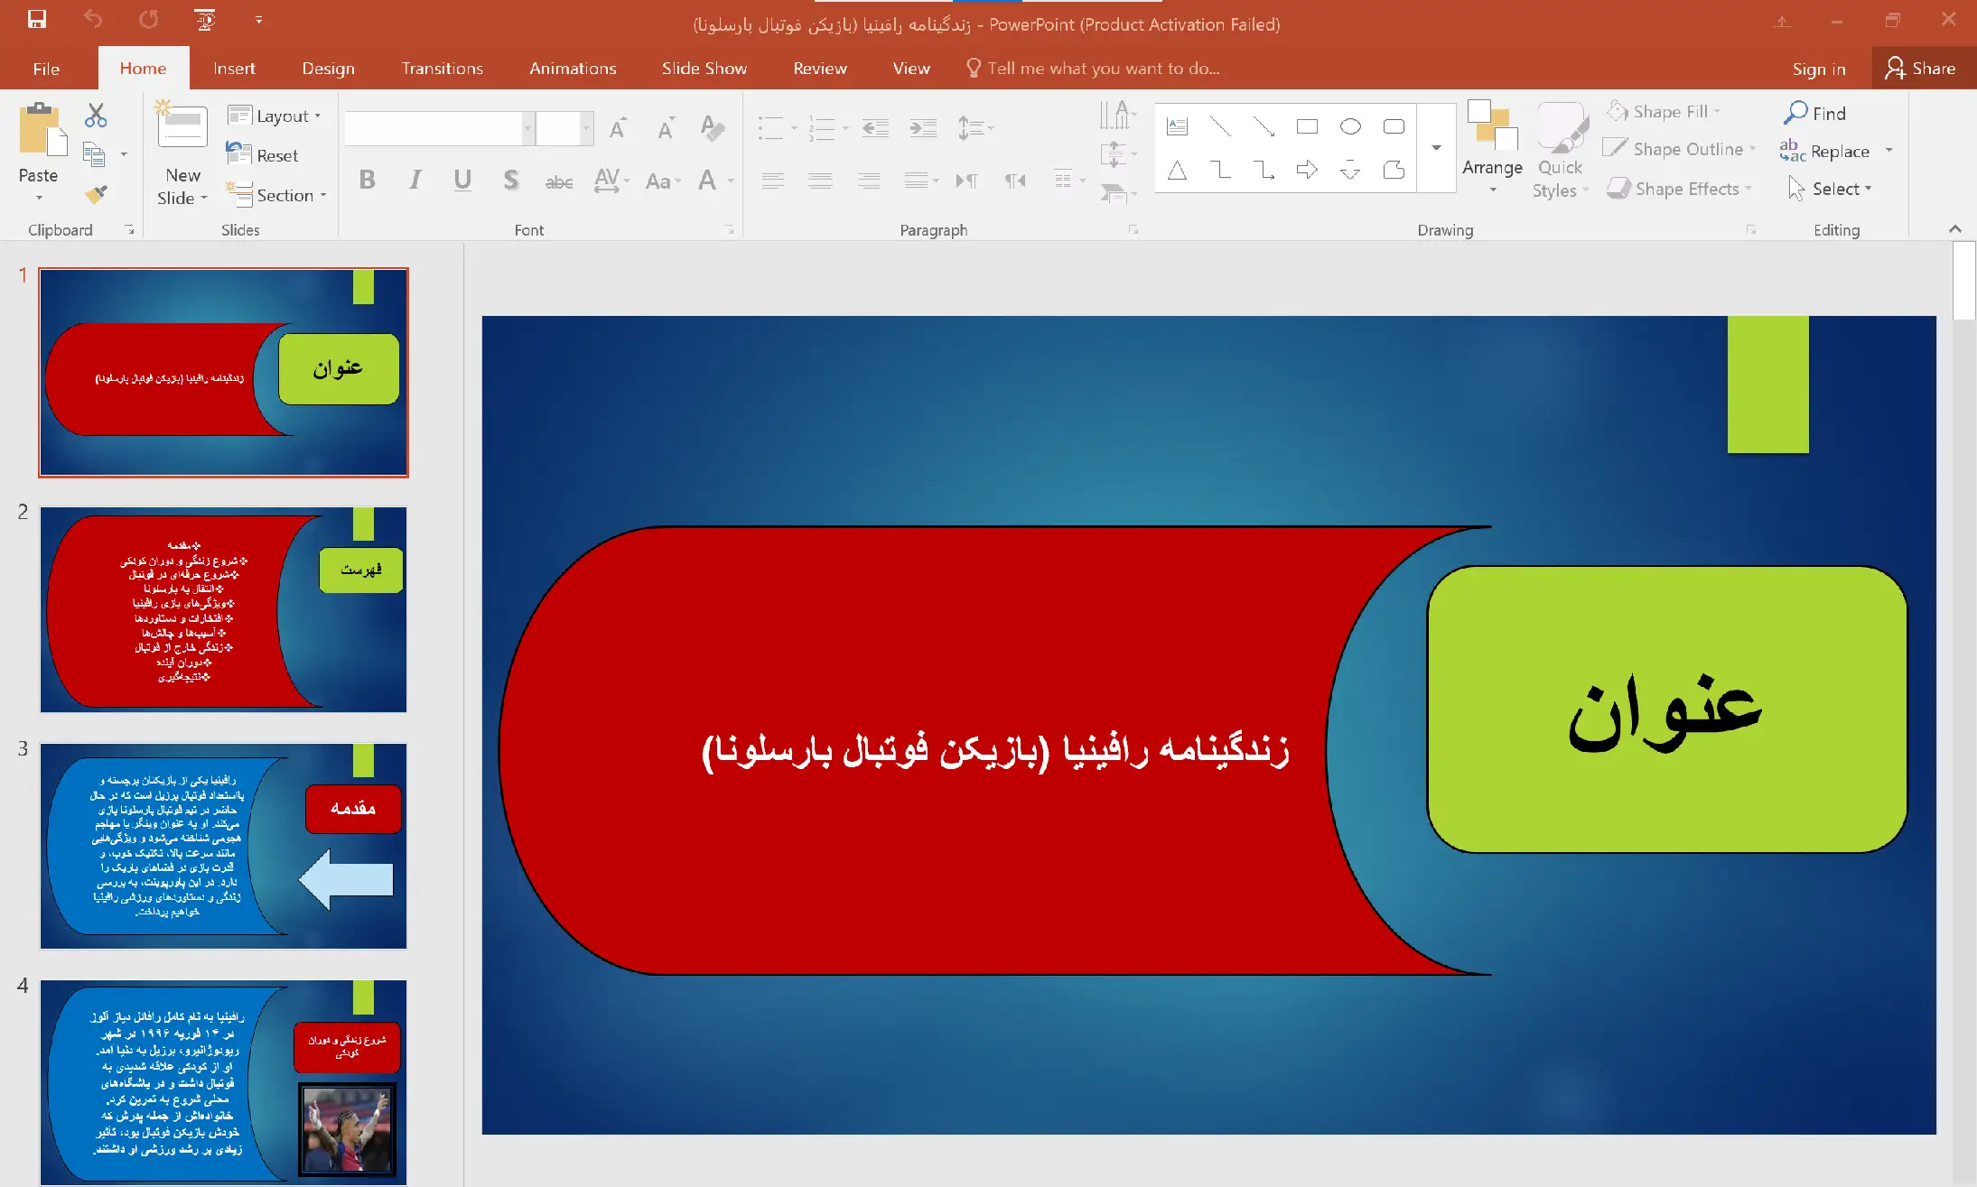Switch to the Animations tab
This screenshot has width=1977, height=1187.
pyautogui.click(x=573, y=69)
